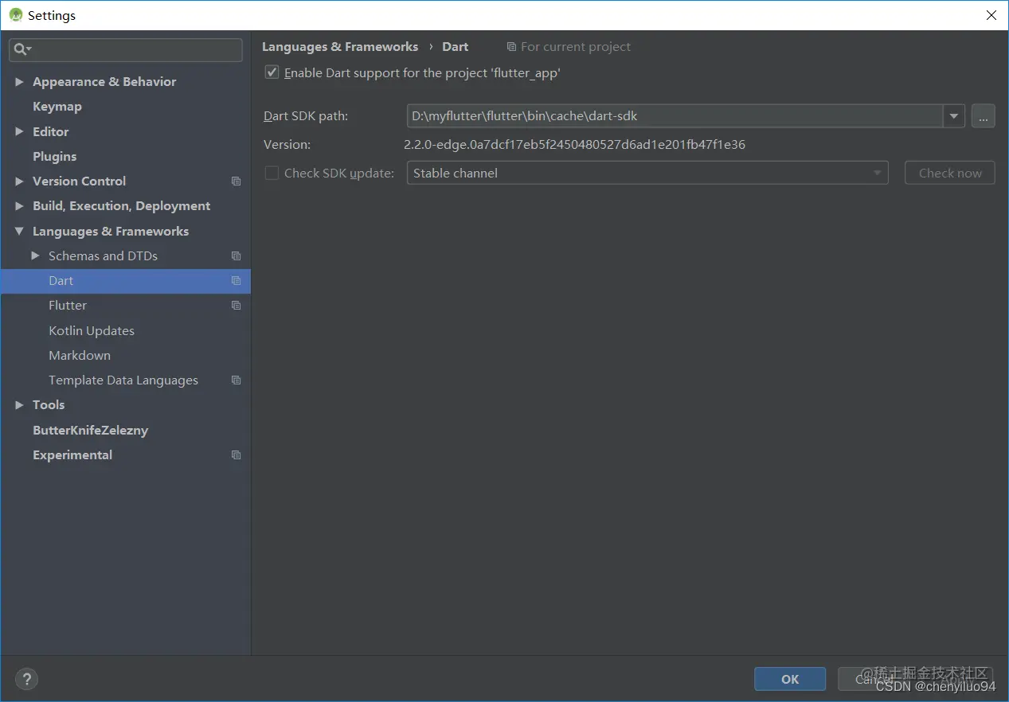This screenshot has height=702, width=1009.
Task: Click Languages & Frameworks breadcrumb
Action: pos(340,47)
